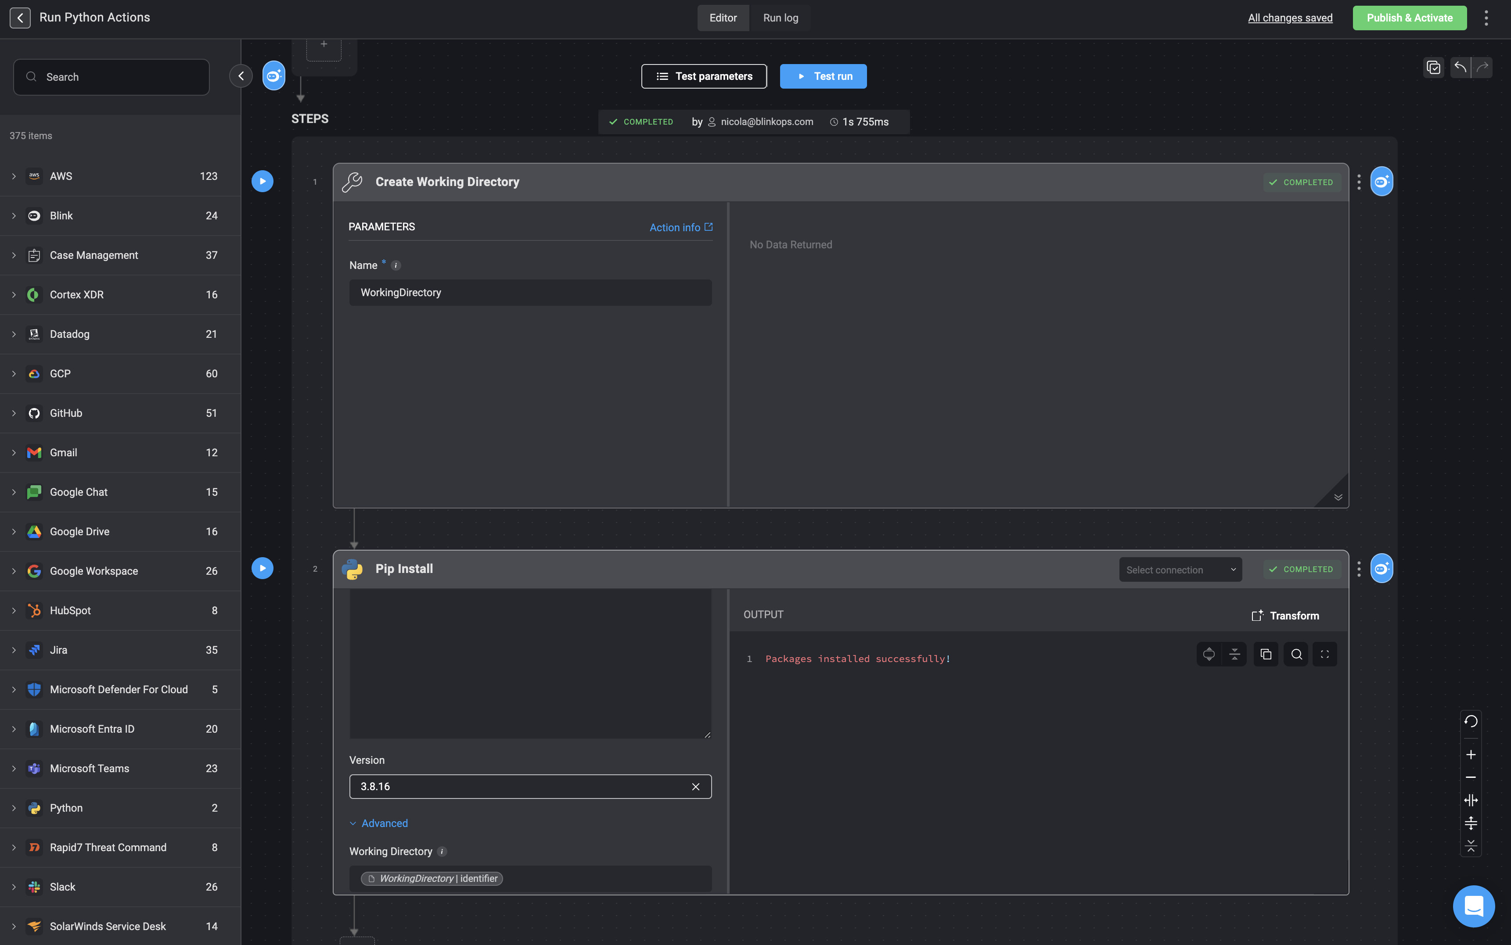Image resolution: width=1511 pixels, height=945 pixels.
Task: Collapse the Create Working Directory output panel
Action: point(1338,497)
